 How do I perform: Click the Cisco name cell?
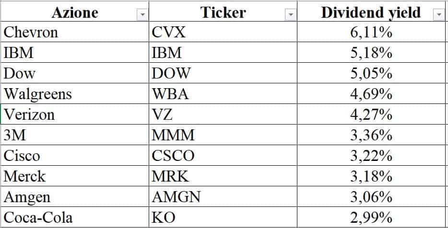tap(74, 156)
